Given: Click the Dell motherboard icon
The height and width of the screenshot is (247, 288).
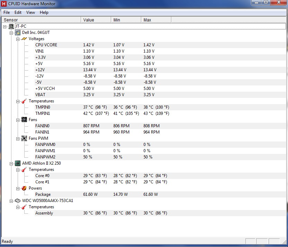Looking at the screenshot, I should (18, 33).
